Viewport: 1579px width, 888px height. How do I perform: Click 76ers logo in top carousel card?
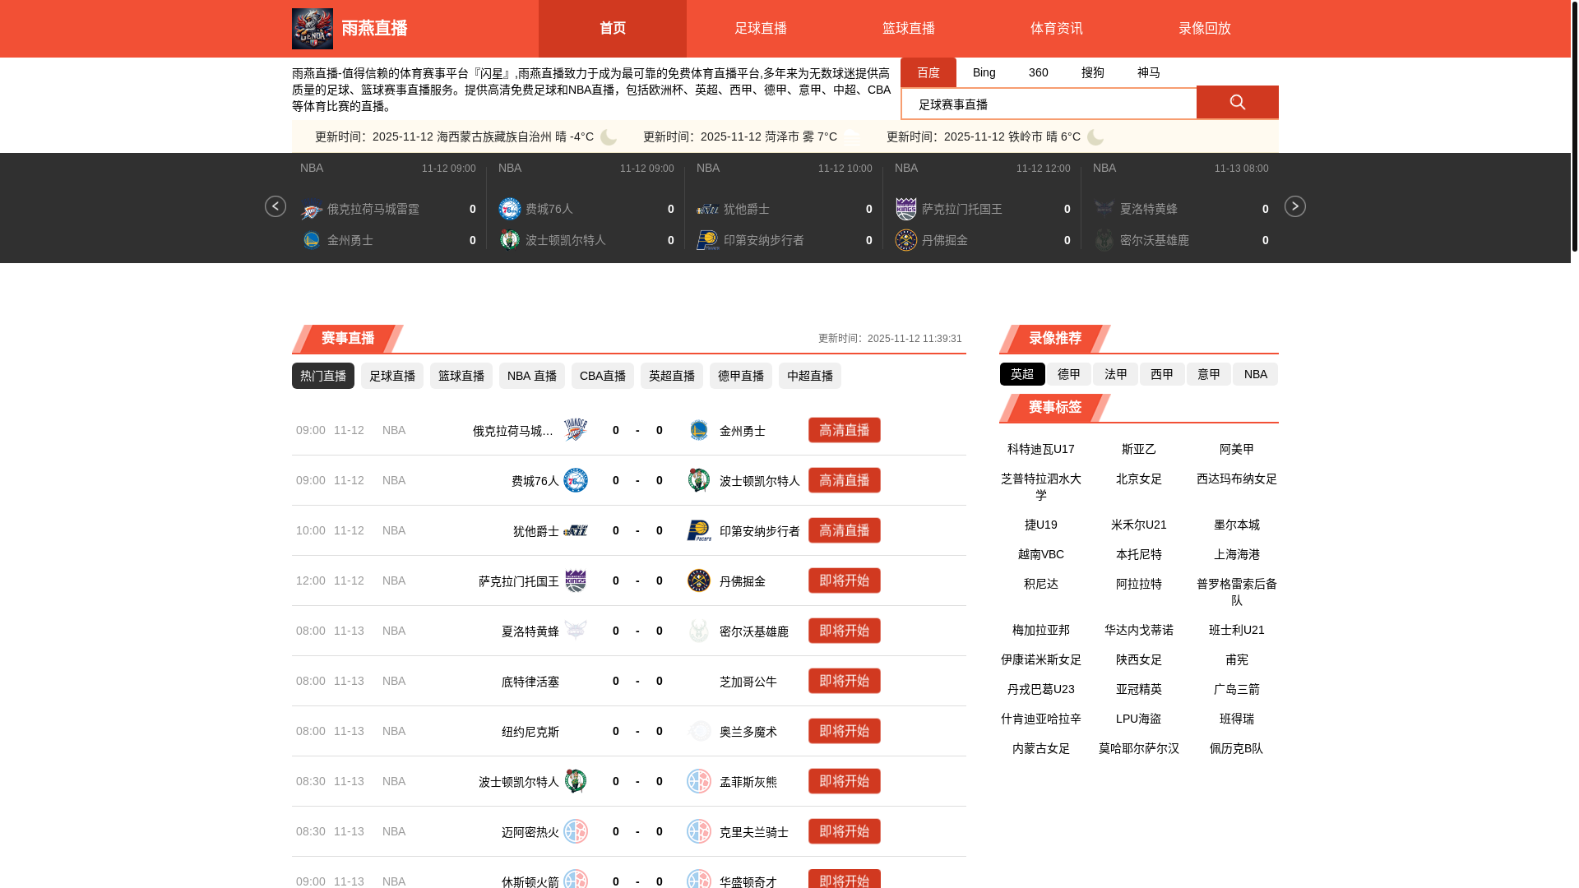[x=510, y=209]
